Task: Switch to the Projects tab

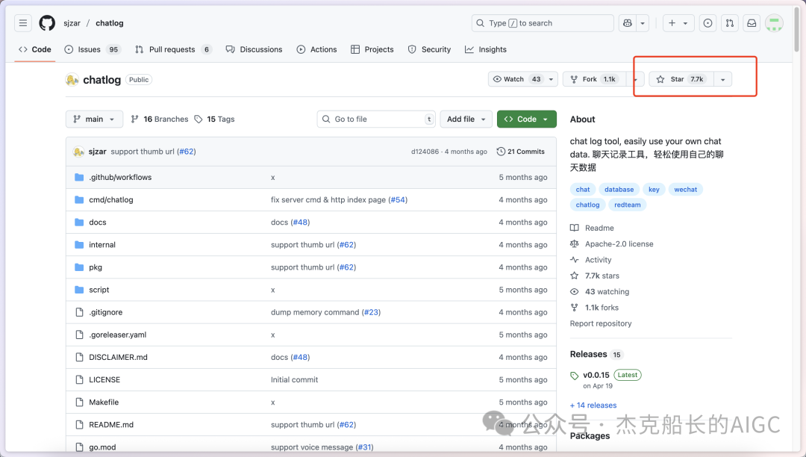Action: (x=372, y=49)
